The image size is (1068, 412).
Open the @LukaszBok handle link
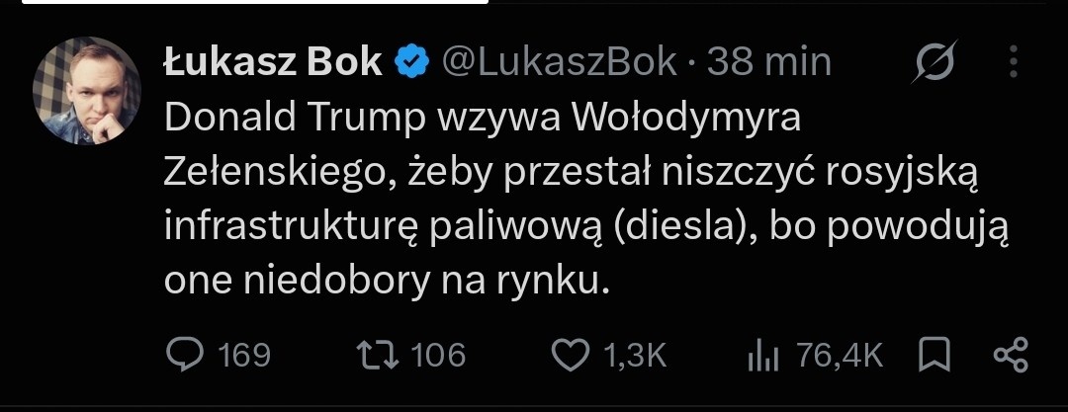(560, 62)
